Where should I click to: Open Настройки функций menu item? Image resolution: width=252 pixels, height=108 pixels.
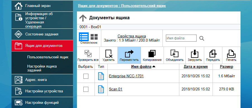42,102
